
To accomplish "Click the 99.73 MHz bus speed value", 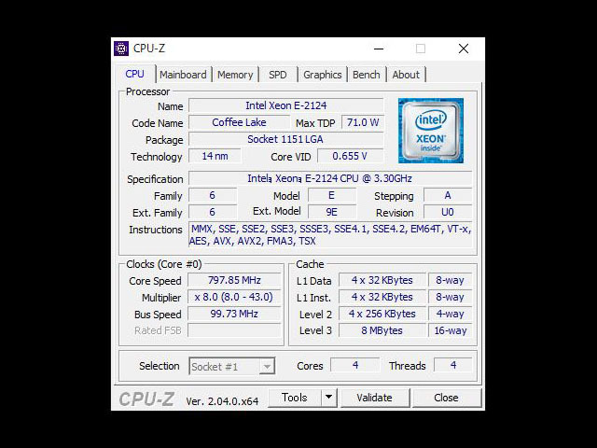I will [234, 314].
